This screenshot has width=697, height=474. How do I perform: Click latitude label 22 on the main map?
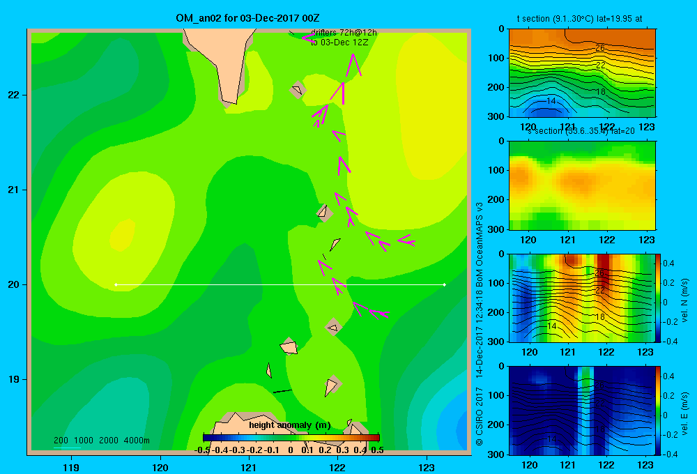tap(14, 95)
